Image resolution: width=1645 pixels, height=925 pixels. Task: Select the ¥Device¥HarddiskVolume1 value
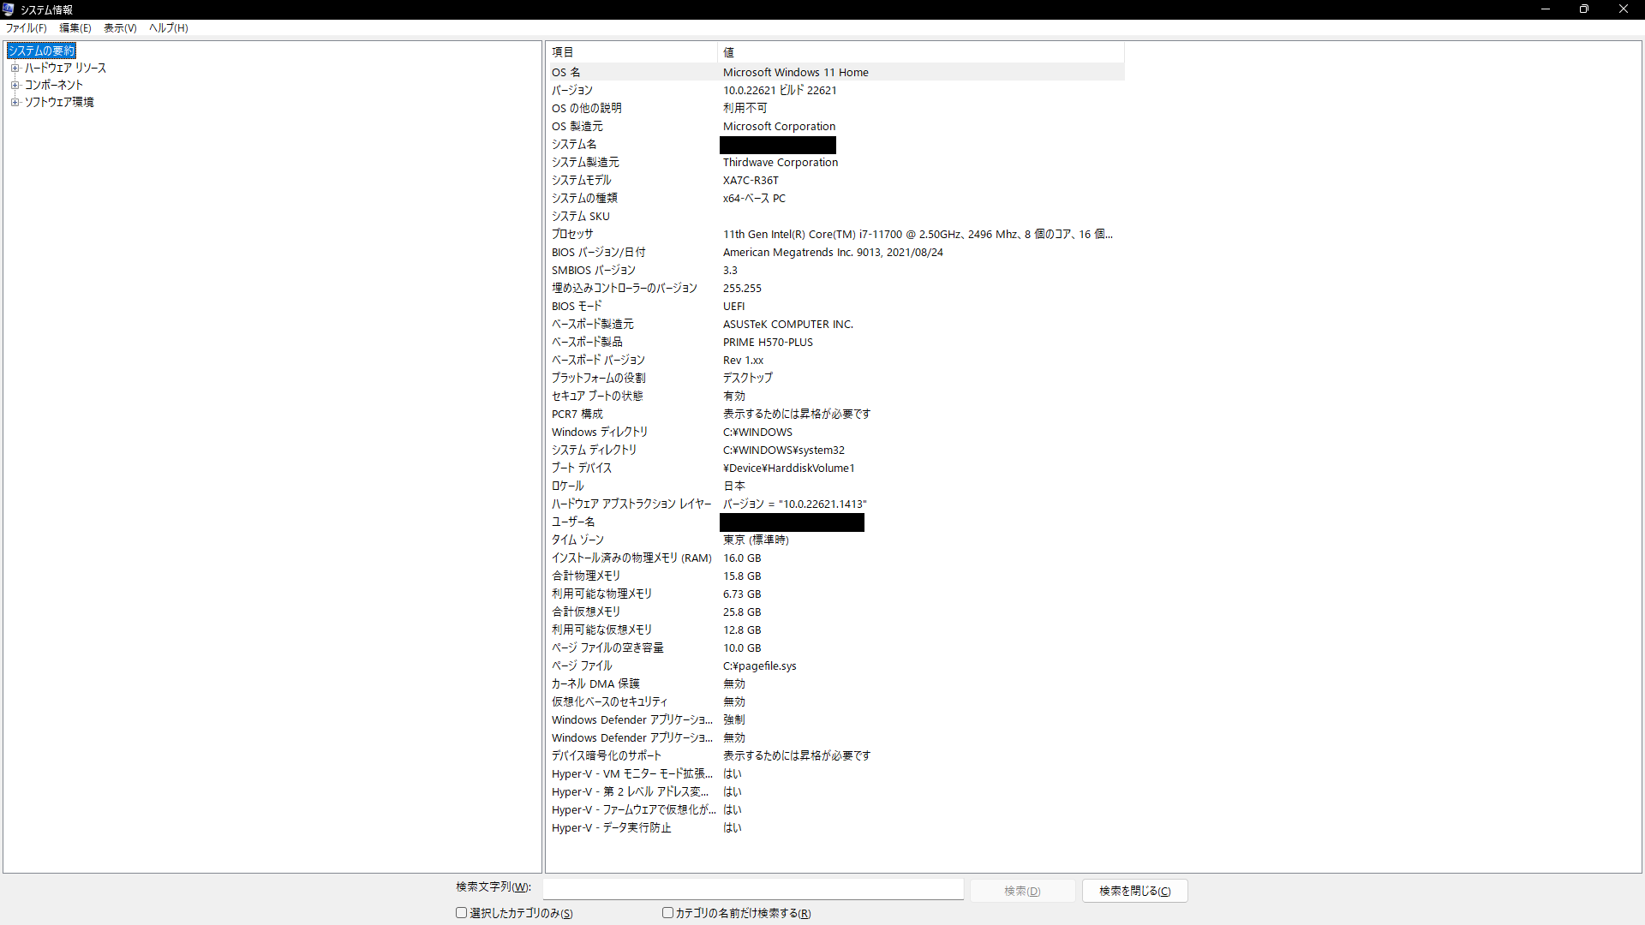click(x=789, y=468)
